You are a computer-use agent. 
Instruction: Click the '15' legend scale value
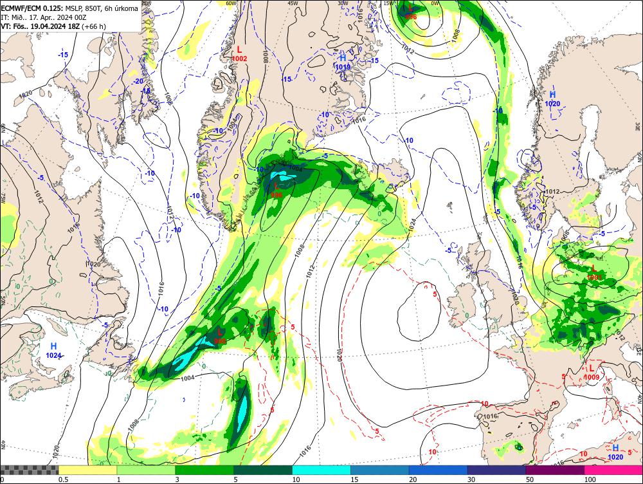[x=354, y=479]
